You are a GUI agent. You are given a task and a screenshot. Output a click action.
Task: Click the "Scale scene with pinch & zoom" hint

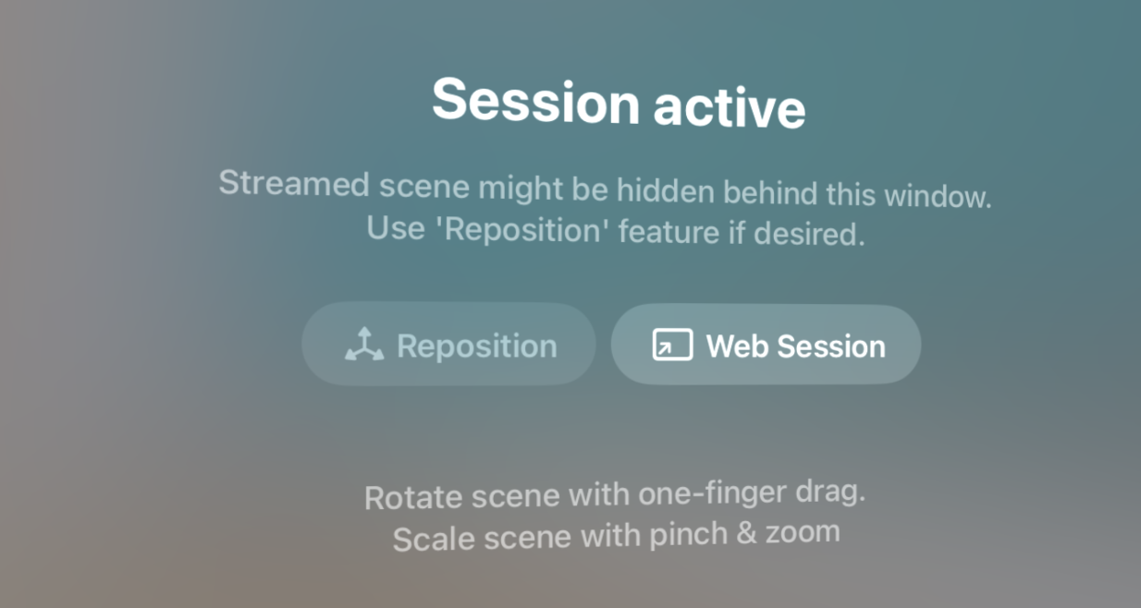[x=616, y=535]
